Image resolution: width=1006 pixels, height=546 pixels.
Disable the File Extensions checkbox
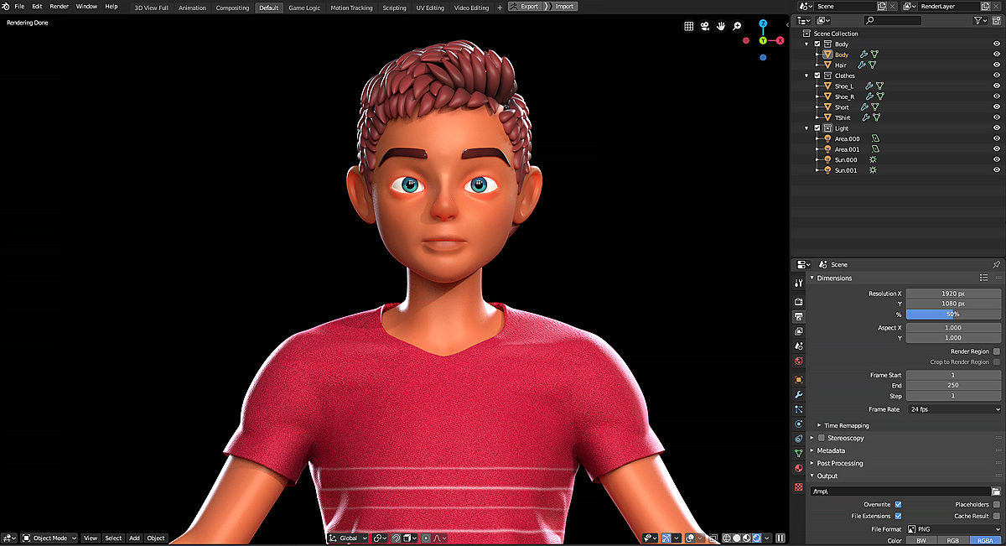(898, 516)
